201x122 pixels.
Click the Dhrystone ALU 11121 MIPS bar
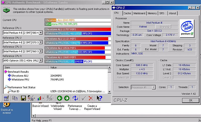point(78,39)
